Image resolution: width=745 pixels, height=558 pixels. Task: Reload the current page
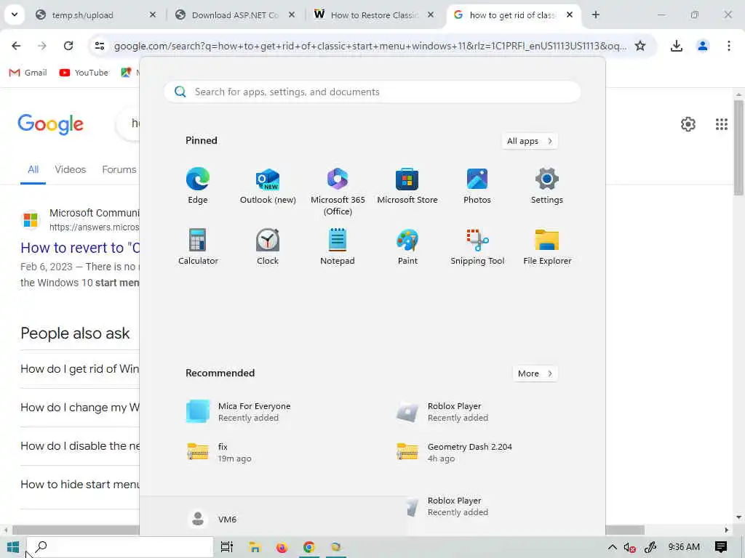[68, 46]
